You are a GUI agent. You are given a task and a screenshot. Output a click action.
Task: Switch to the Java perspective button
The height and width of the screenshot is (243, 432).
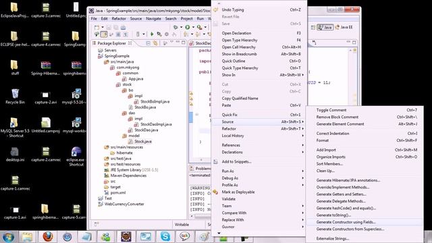(x=325, y=27)
